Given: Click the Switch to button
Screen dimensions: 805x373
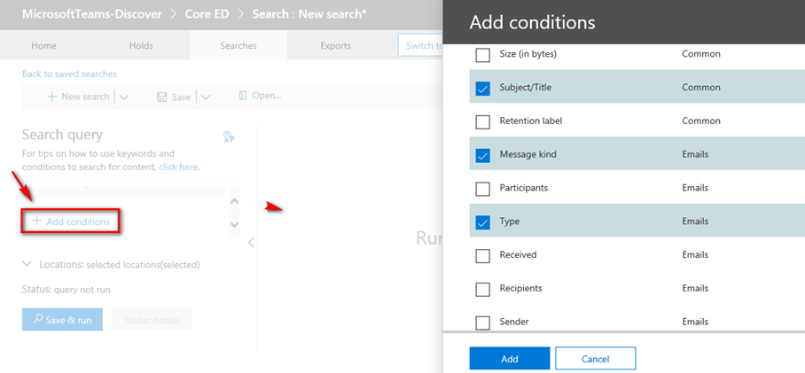Looking at the screenshot, I should [420, 46].
